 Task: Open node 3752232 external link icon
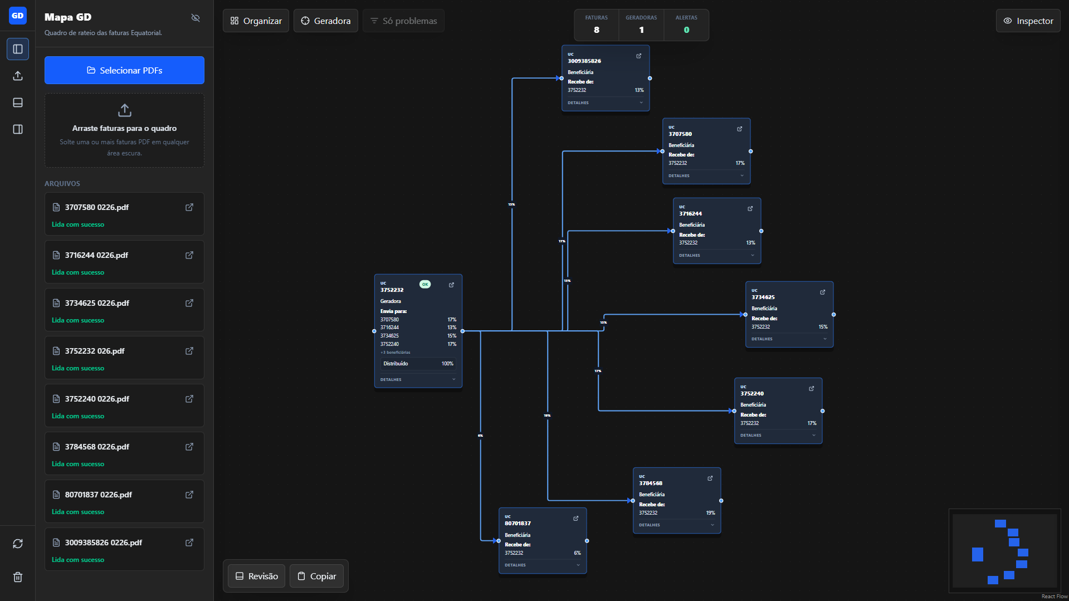coord(452,285)
